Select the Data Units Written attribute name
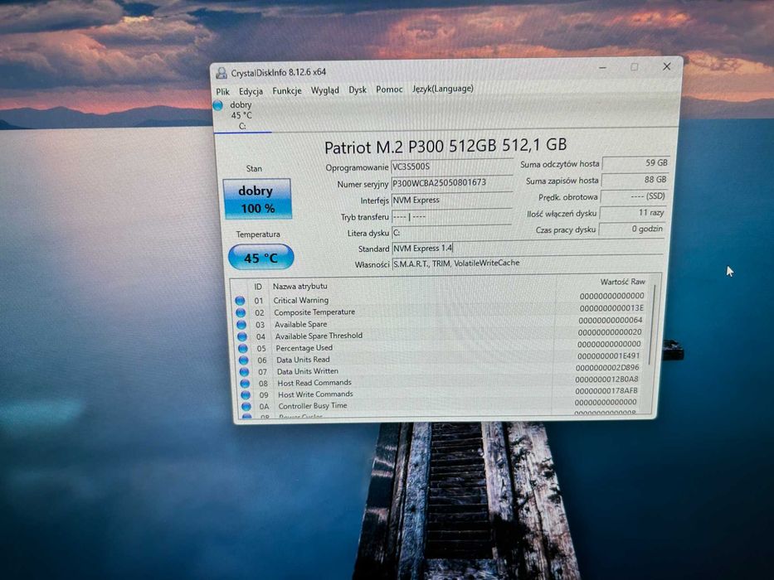Image resolution: width=774 pixels, height=580 pixels. (307, 371)
